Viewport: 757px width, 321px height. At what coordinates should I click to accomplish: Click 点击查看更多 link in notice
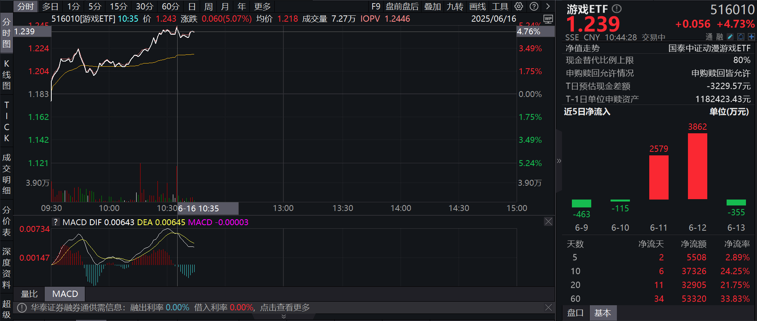point(285,308)
